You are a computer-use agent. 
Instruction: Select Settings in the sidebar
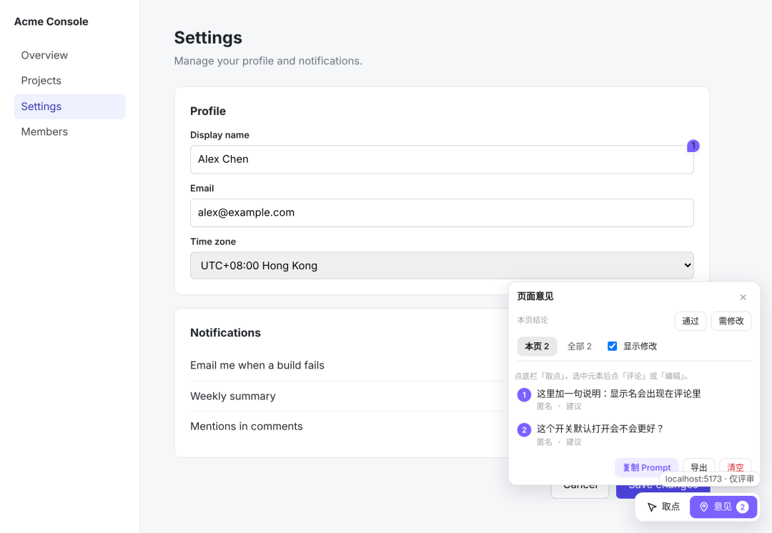click(69, 106)
